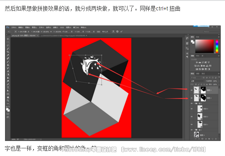
Task: Hide the 矩形 2 shape layer
Action: [x=191, y=117]
